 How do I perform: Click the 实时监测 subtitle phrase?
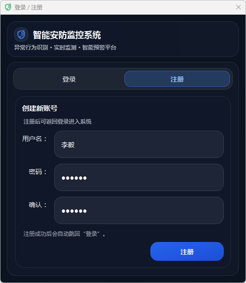65,48
